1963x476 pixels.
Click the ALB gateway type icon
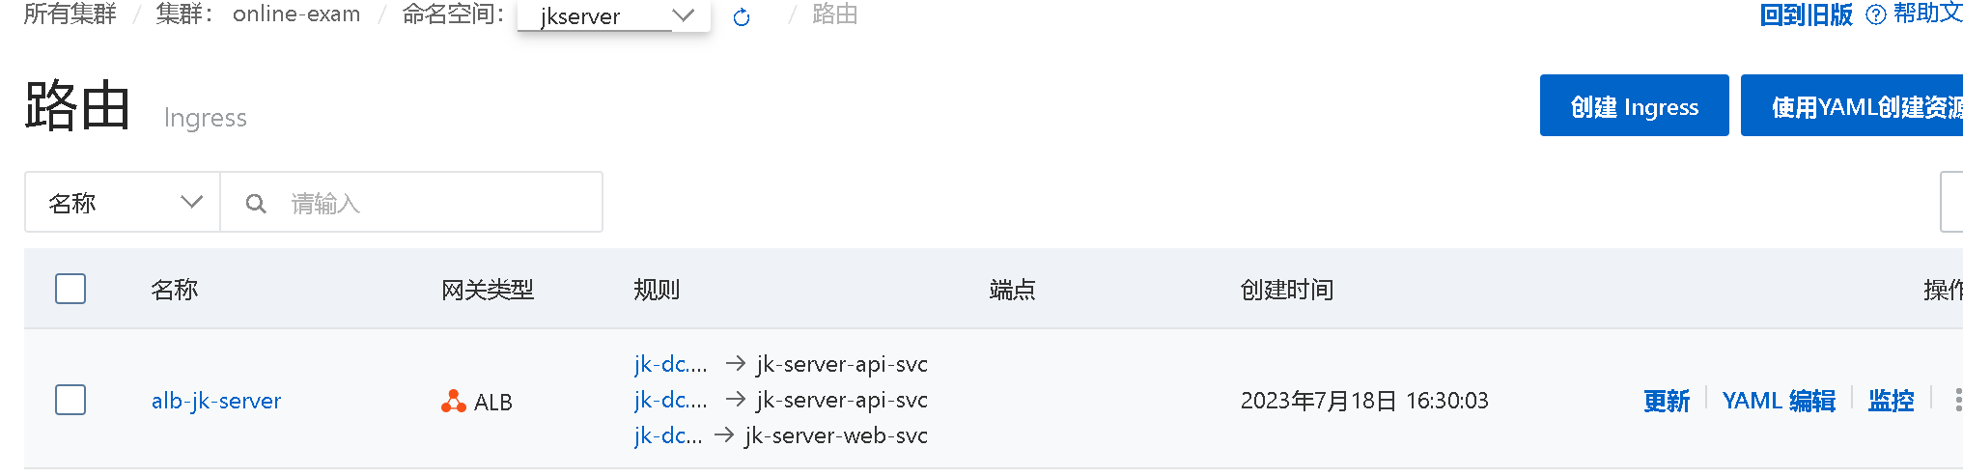(453, 402)
